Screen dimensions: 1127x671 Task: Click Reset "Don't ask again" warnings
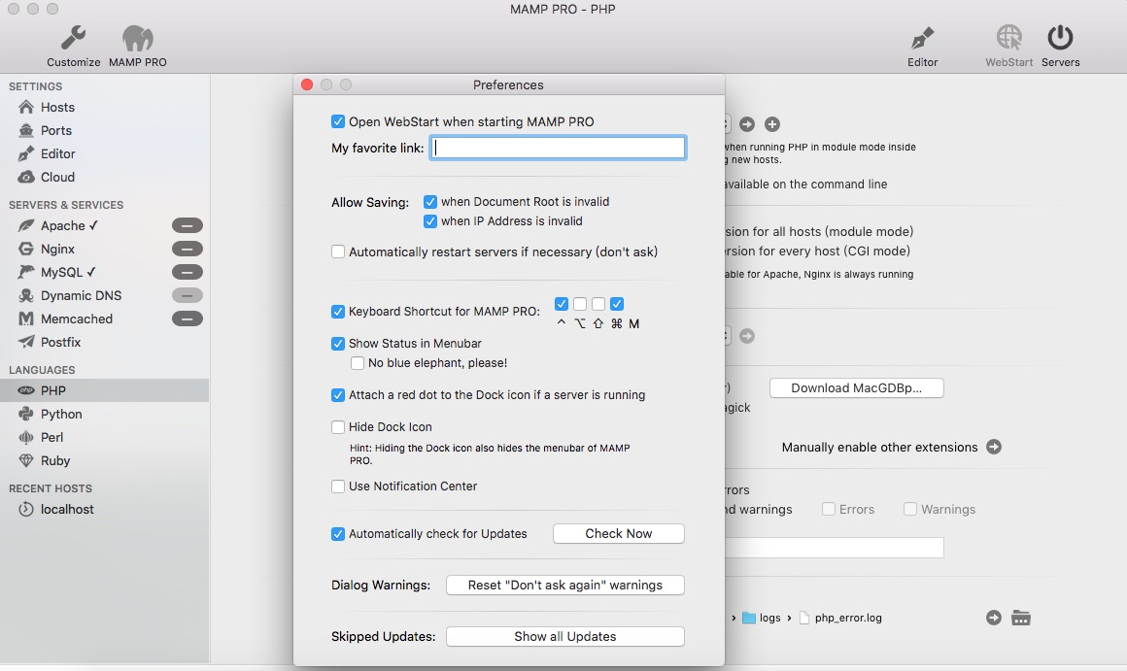pos(564,585)
